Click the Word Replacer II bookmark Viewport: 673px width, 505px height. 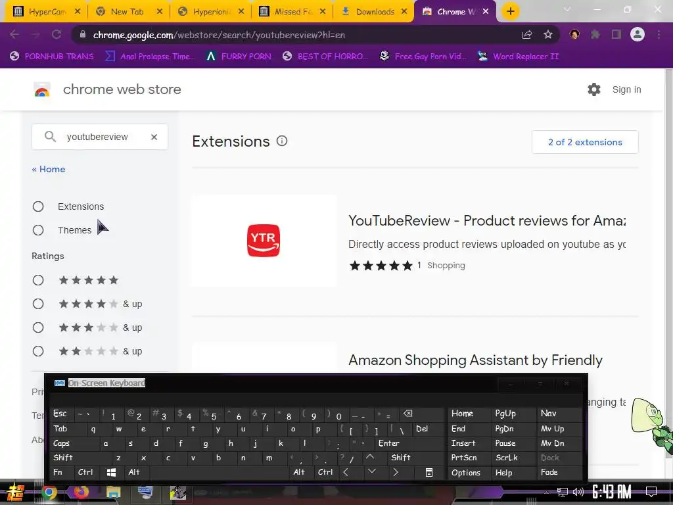pyautogui.click(x=518, y=57)
